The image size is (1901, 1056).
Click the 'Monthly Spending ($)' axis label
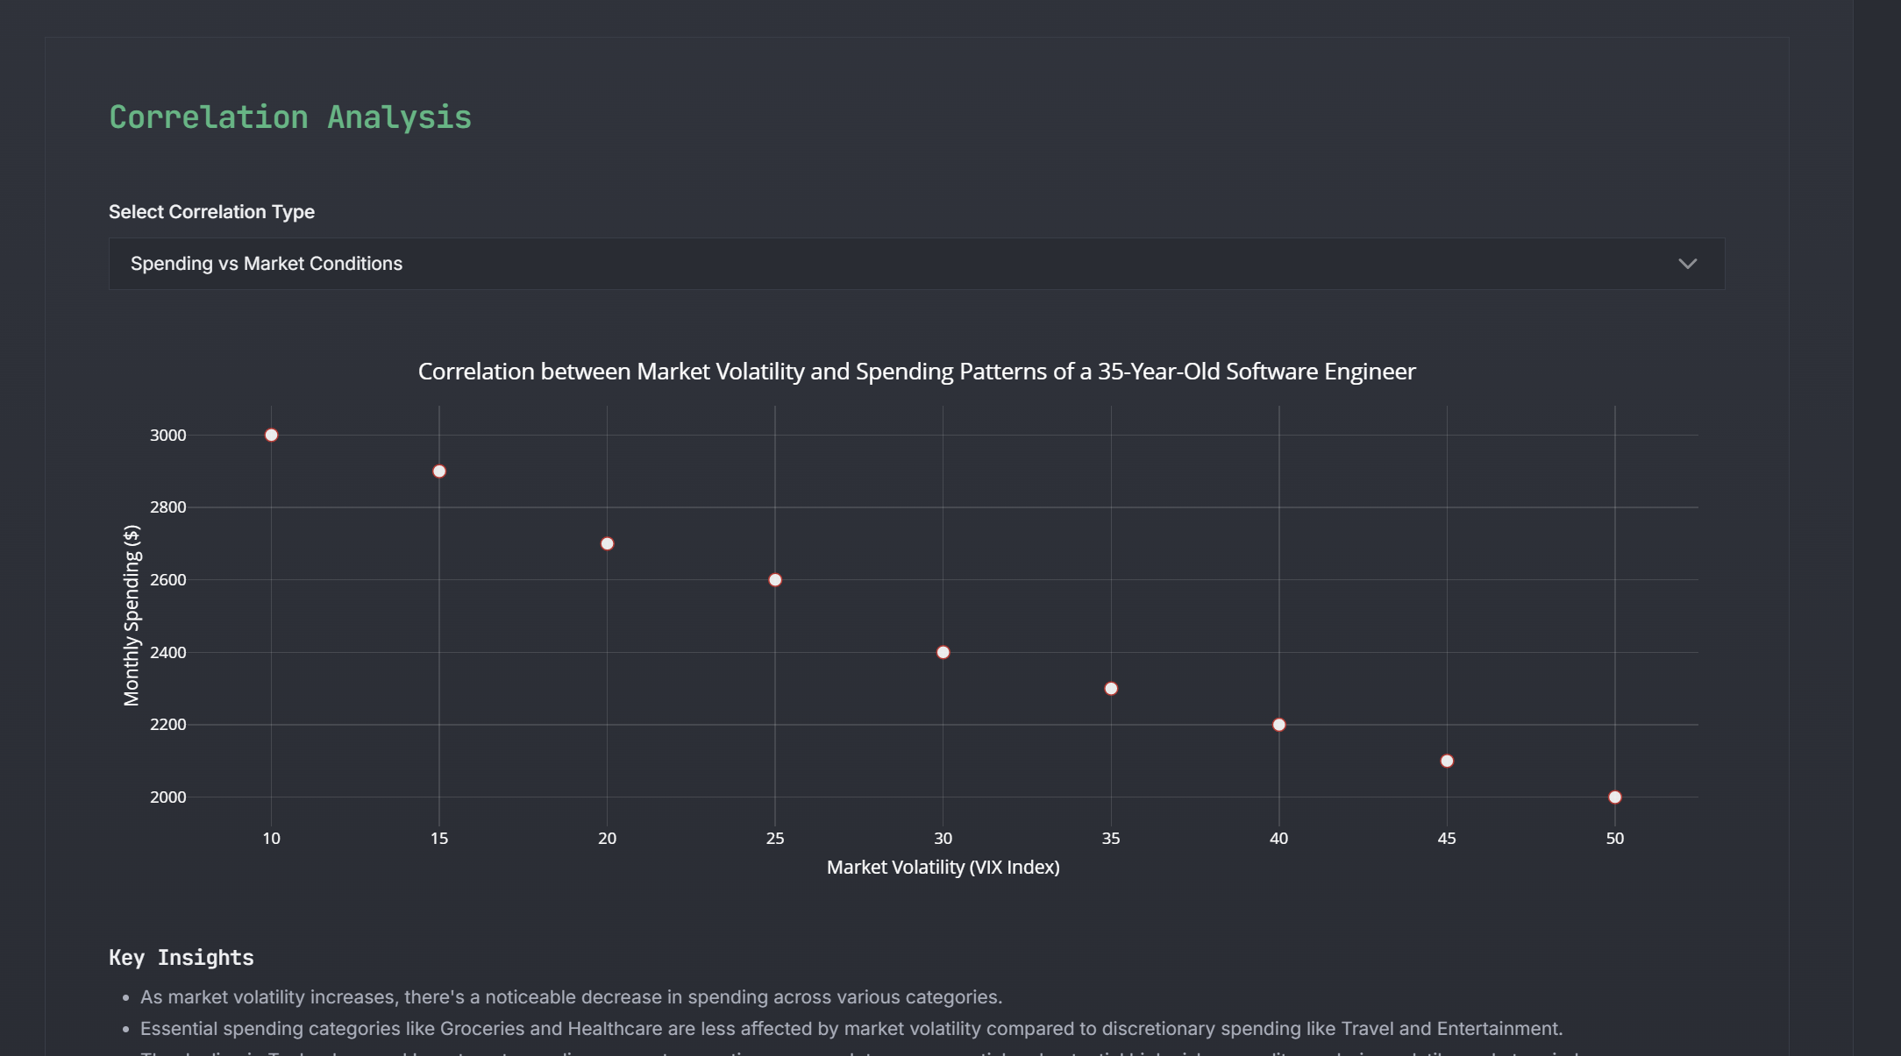click(132, 615)
